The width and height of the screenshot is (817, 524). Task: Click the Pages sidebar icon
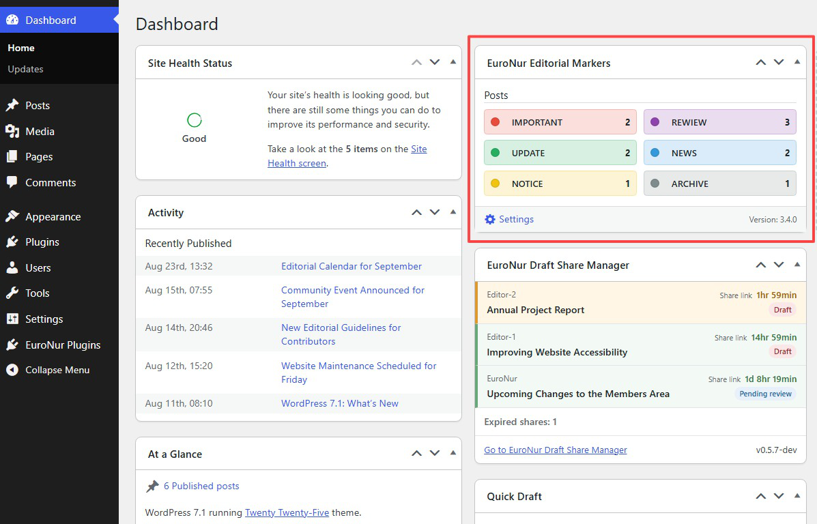click(x=12, y=156)
